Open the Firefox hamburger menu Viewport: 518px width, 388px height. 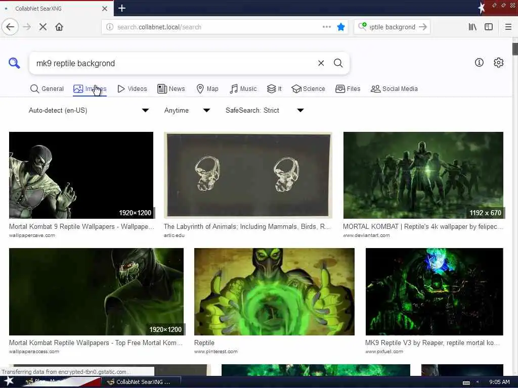click(x=508, y=27)
